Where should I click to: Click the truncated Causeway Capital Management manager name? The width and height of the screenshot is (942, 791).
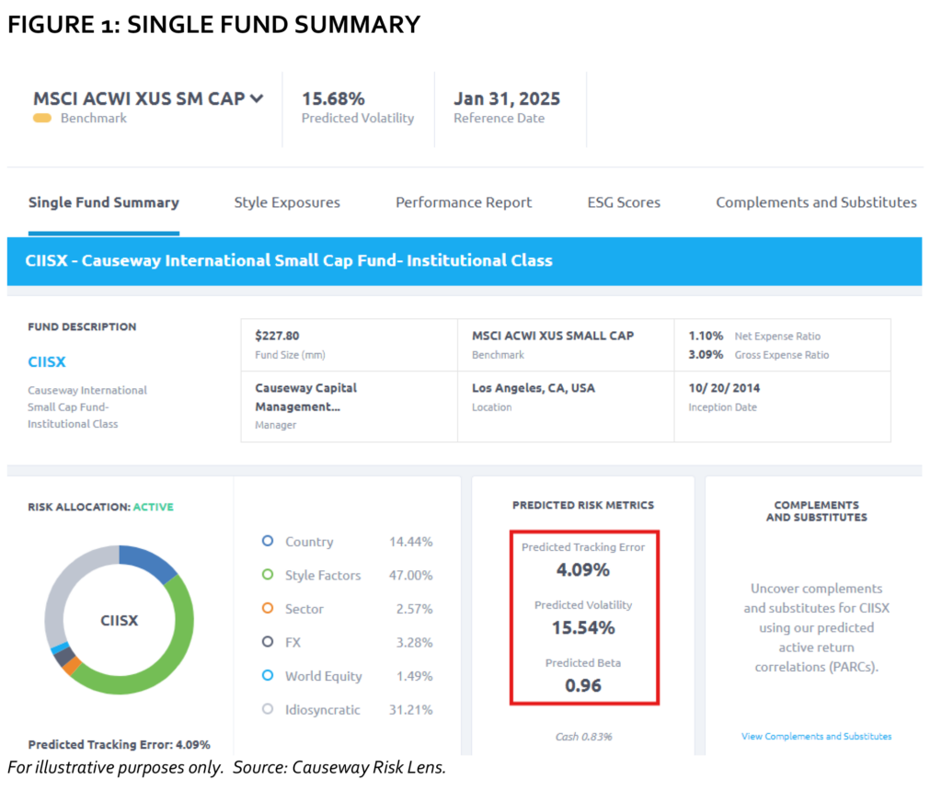pos(305,397)
